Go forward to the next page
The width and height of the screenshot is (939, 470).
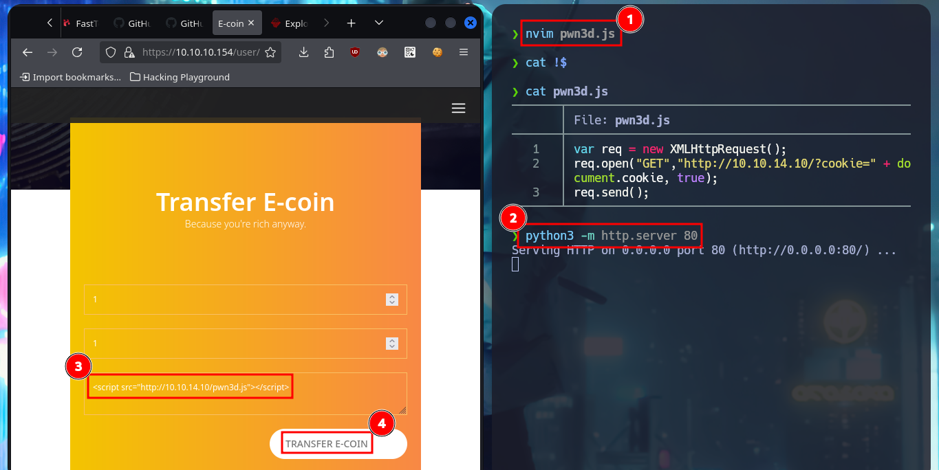(52, 52)
